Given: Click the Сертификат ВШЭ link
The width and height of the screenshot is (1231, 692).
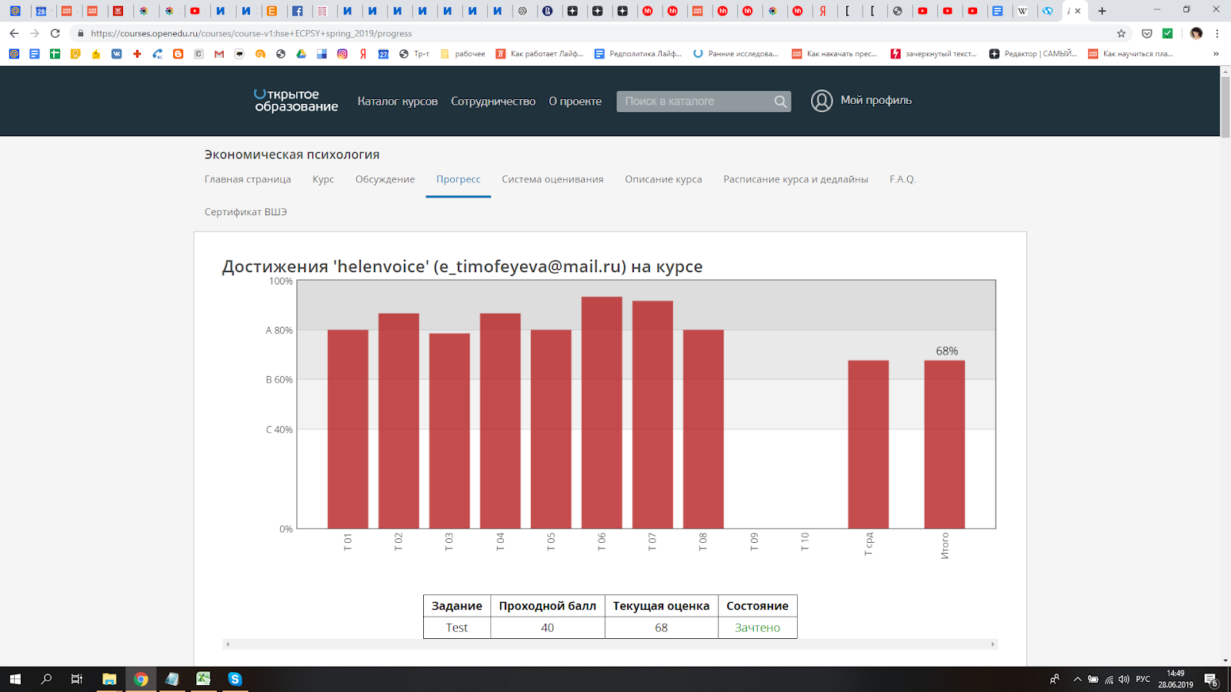Looking at the screenshot, I should pyautogui.click(x=245, y=212).
